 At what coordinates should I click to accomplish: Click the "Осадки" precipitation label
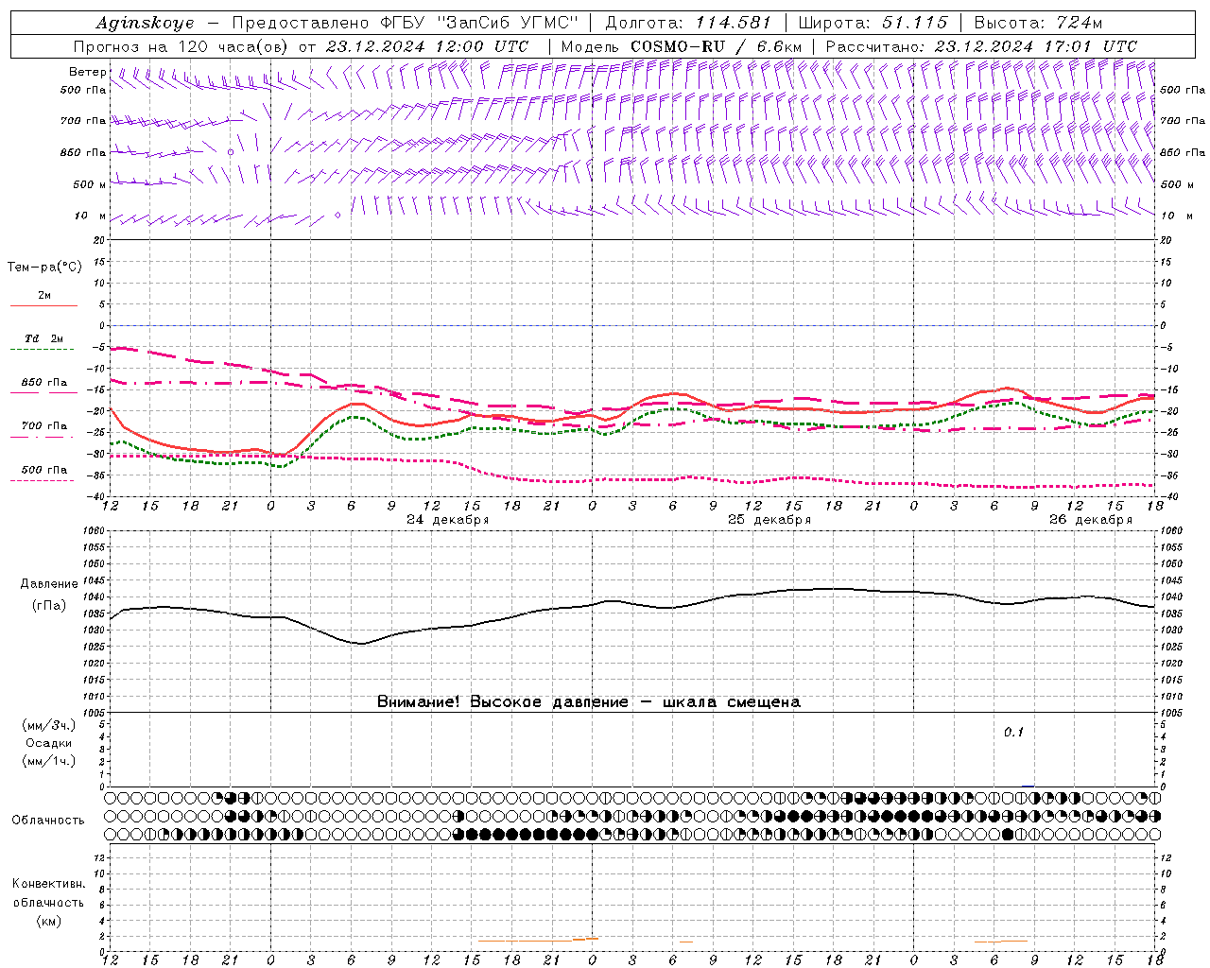point(49,743)
